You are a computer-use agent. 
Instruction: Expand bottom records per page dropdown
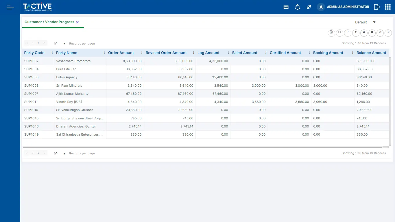pos(64,153)
